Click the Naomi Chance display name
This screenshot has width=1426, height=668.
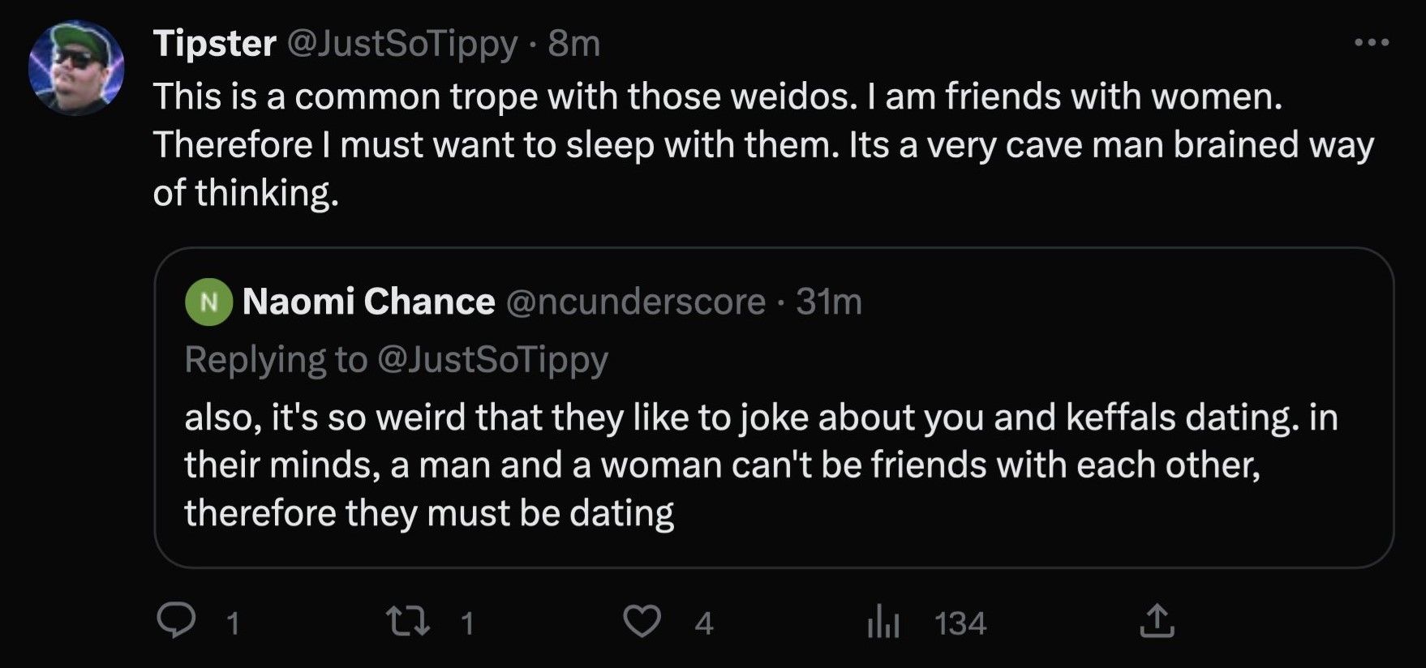(x=368, y=302)
